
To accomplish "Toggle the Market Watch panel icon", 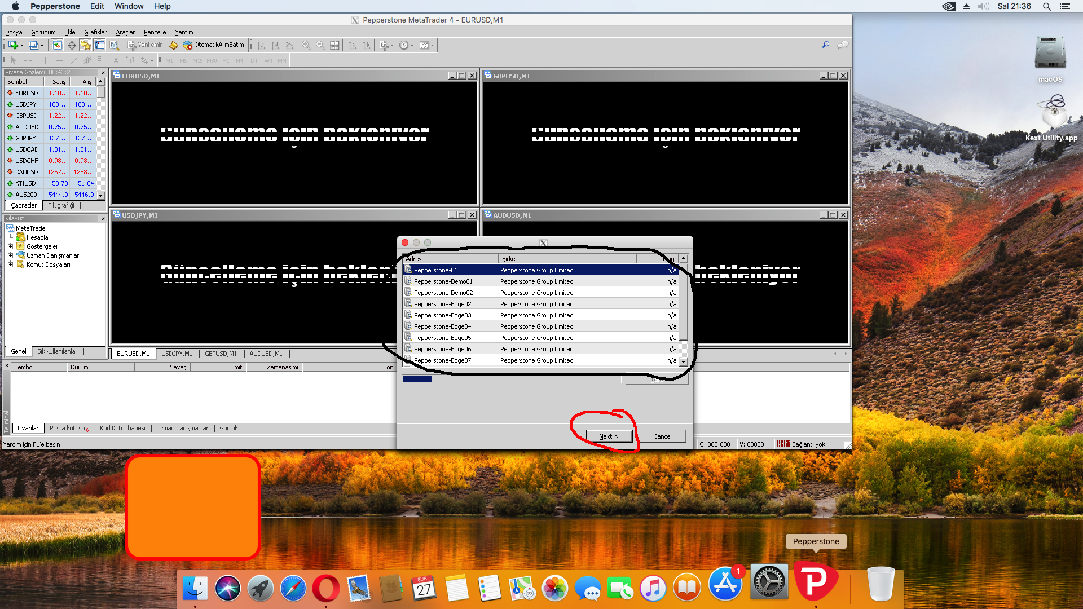I will pos(57,45).
